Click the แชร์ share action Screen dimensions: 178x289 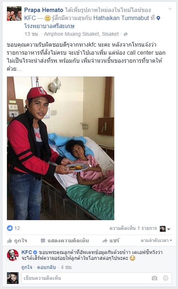pos(111,241)
